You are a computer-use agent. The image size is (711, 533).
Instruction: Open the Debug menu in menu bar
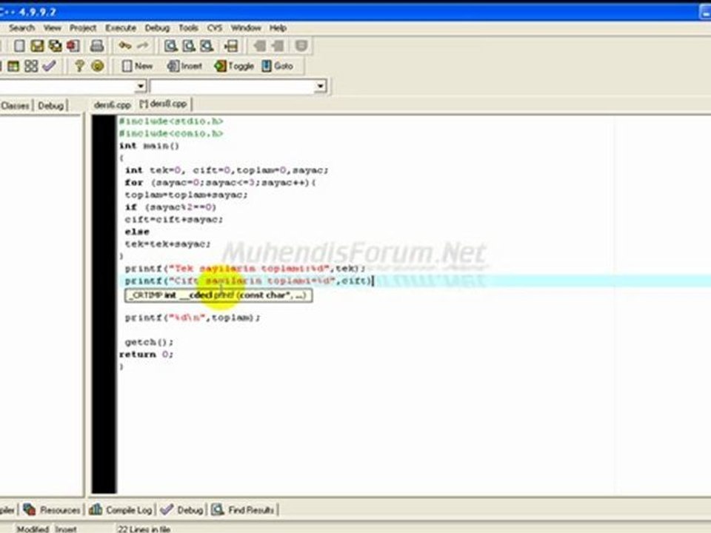tap(157, 28)
